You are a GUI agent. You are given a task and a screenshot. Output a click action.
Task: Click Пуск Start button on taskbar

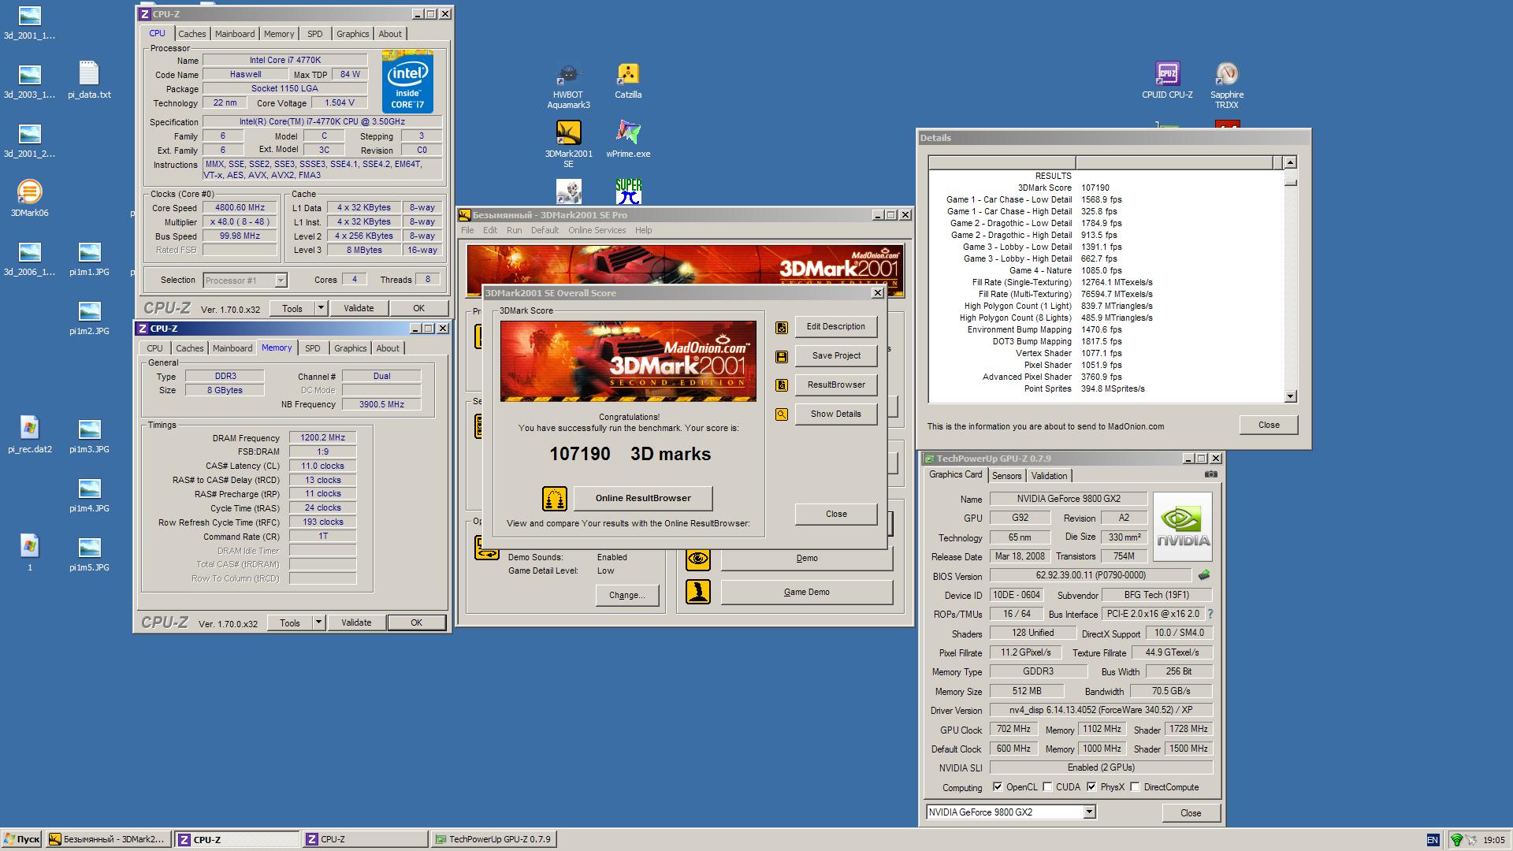22,840
